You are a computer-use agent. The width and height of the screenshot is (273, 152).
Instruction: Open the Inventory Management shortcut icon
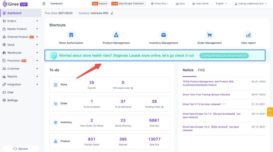(x=163, y=35)
